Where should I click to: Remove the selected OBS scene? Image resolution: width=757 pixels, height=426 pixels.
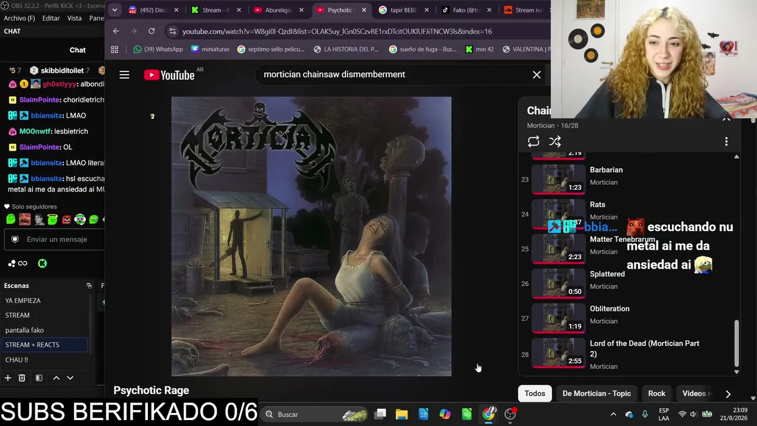coord(22,378)
